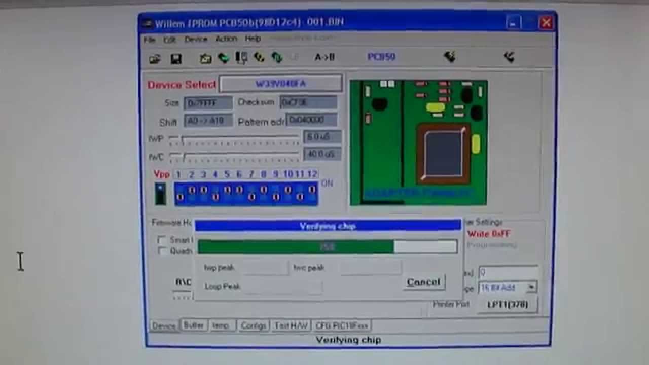Click the green chip icon left of A->B
649x365 pixels.
coord(276,57)
